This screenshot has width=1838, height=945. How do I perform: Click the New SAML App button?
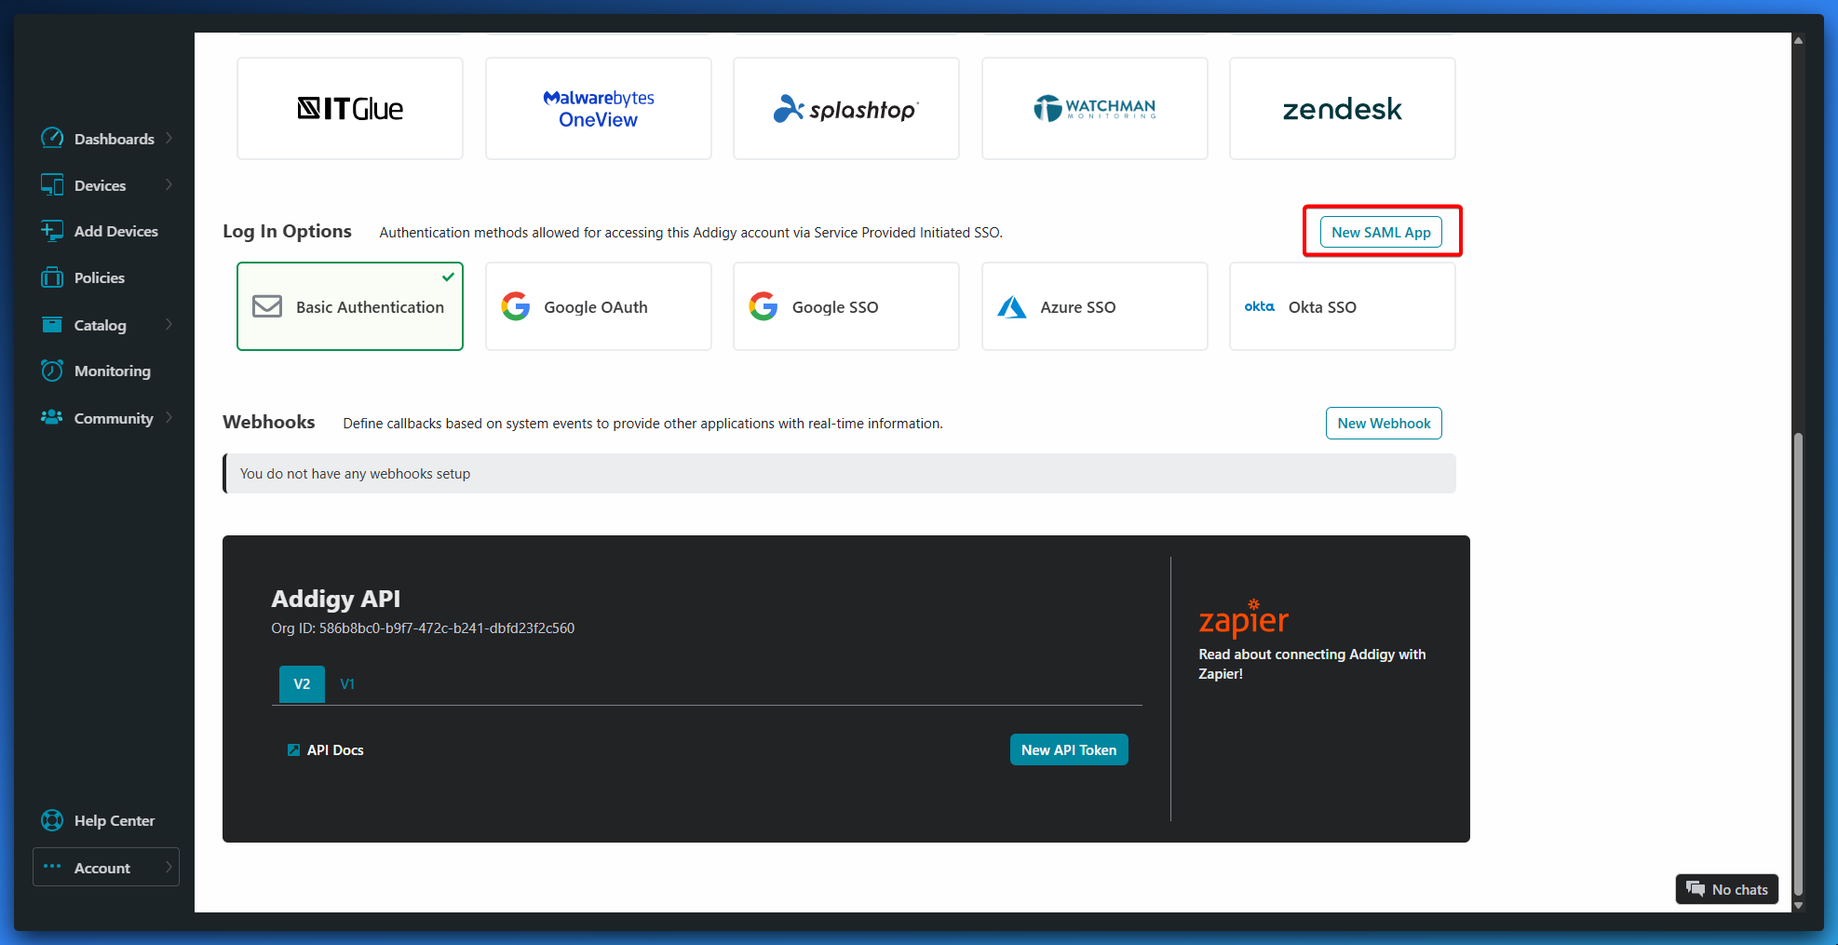(x=1381, y=232)
